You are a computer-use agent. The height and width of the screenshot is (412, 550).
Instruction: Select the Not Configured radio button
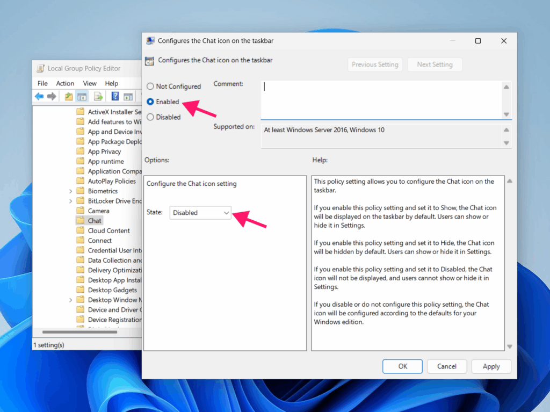(x=150, y=86)
